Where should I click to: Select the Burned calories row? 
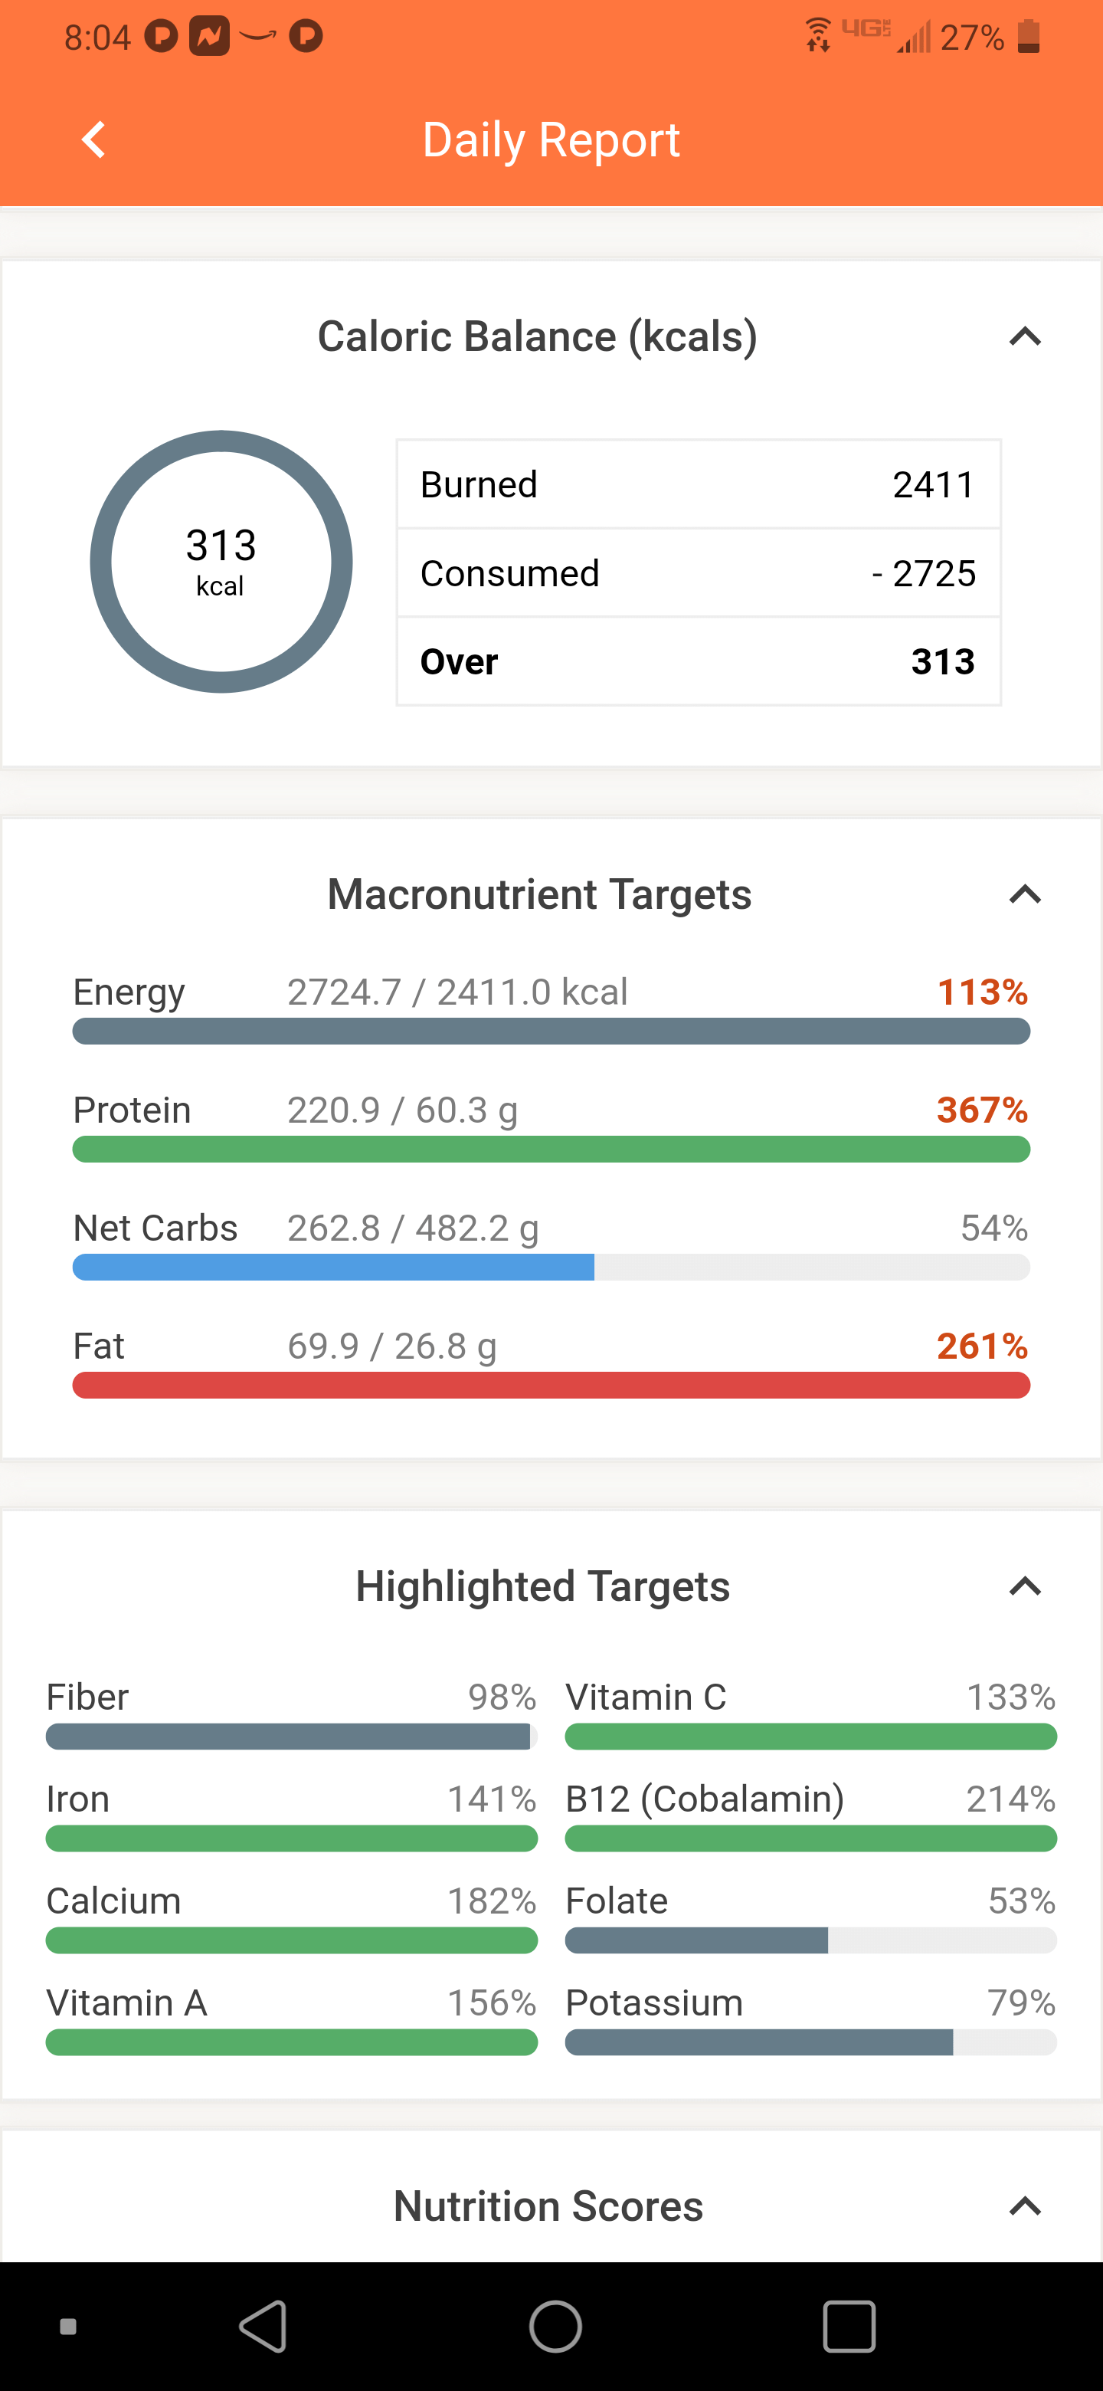coord(698,484)
